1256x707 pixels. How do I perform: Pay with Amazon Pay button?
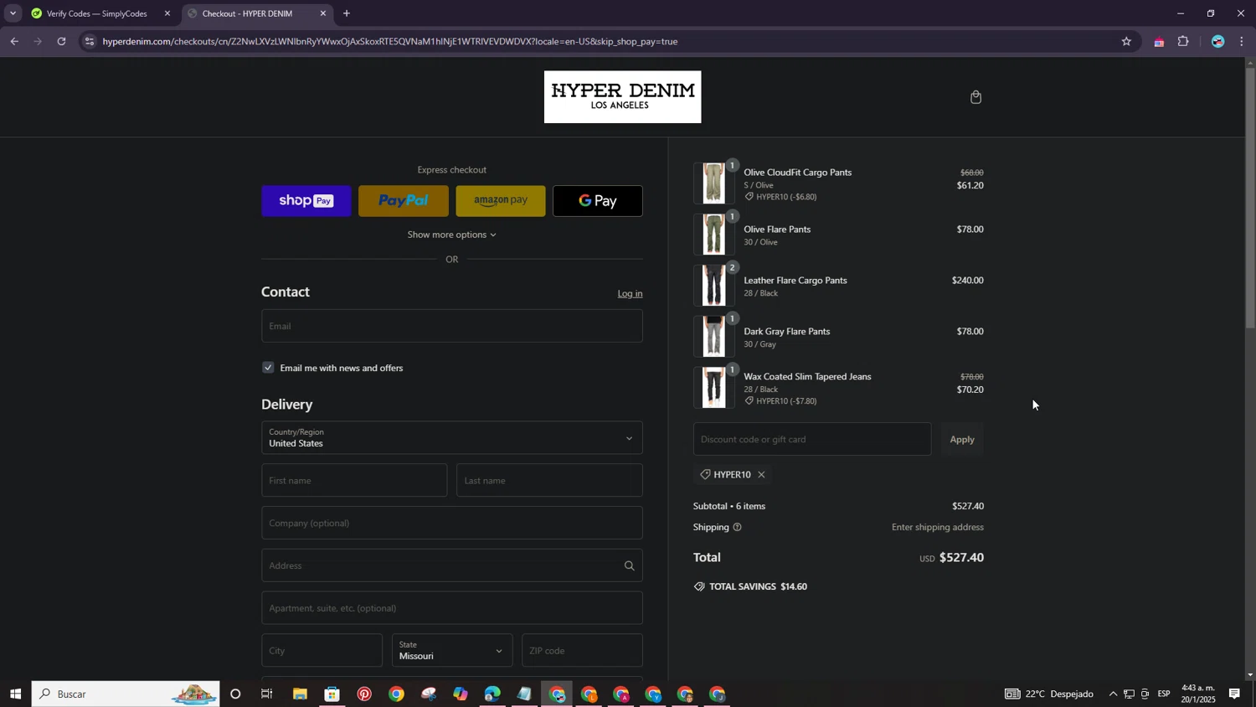pyautogui.click(x=501, y=201)
